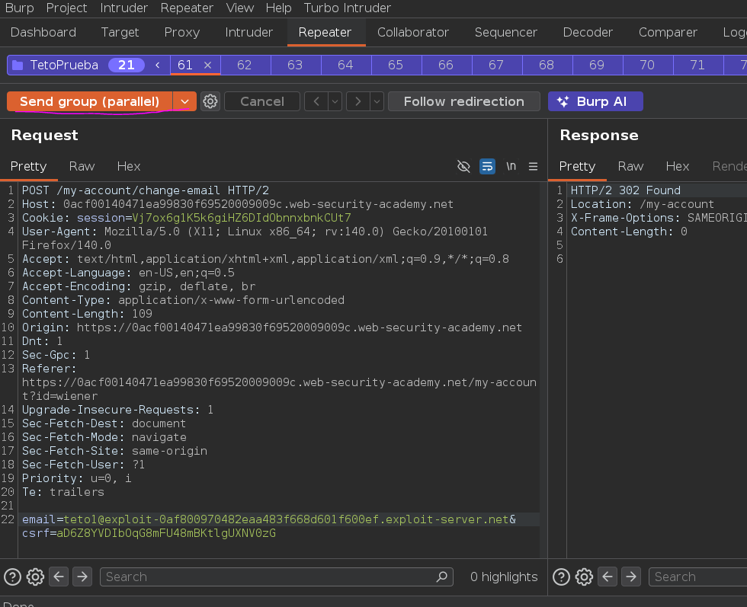The image size is (747, 607).
Task: Switch to Comparer tab
Action: click(668, 33)
